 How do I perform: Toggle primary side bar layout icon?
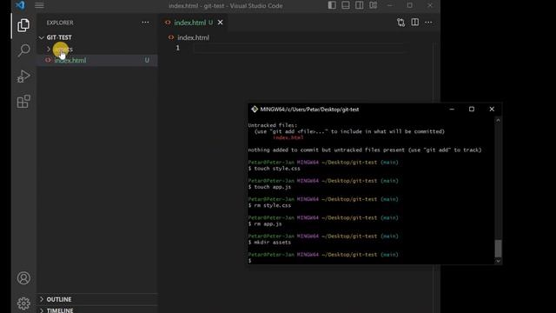click(332, 5)
